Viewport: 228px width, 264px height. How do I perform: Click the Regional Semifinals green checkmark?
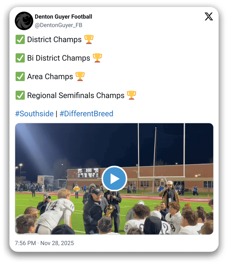click(x=20, y=95)
